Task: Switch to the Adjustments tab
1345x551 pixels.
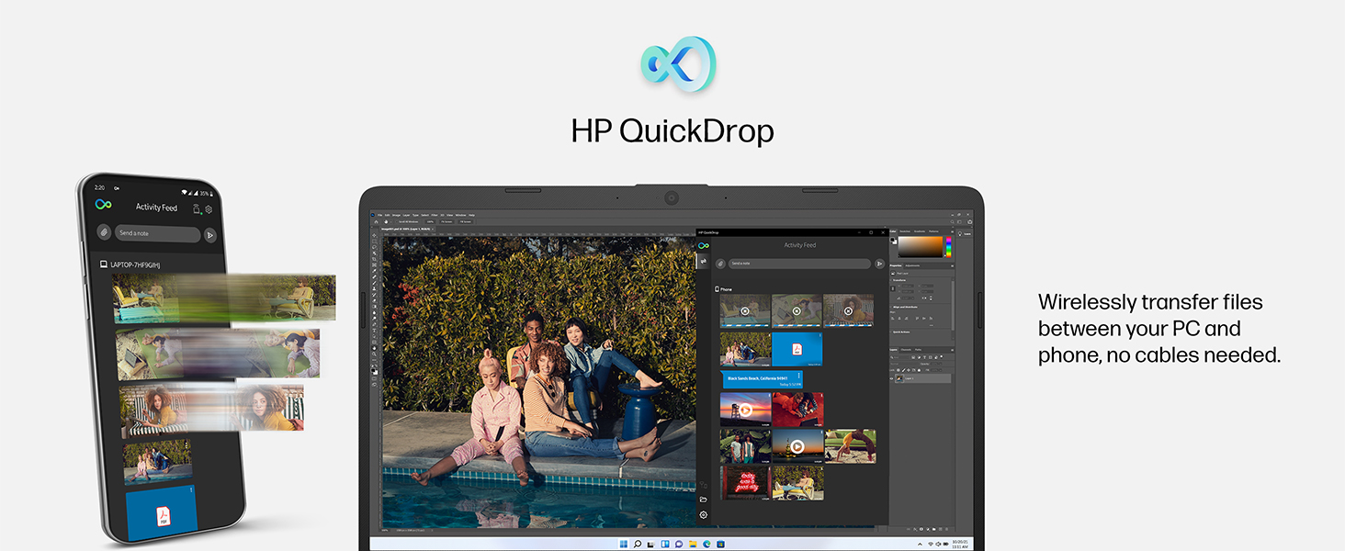Action: [914, 265]
